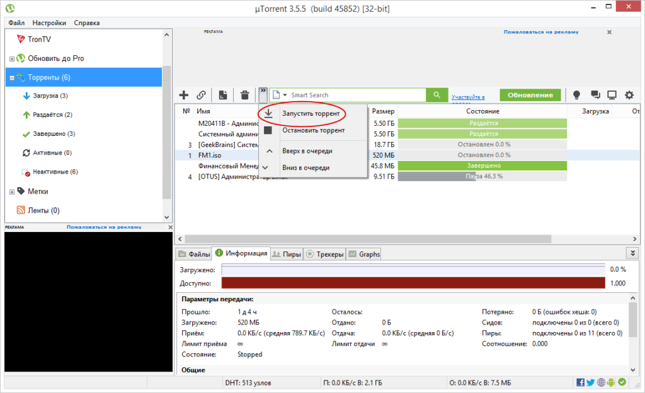
Task: Click the Smart Search input field
Action: point(357,95)
